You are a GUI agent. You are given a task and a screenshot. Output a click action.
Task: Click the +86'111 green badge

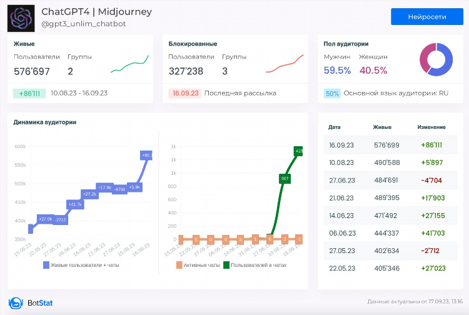[x=29, y=93]
